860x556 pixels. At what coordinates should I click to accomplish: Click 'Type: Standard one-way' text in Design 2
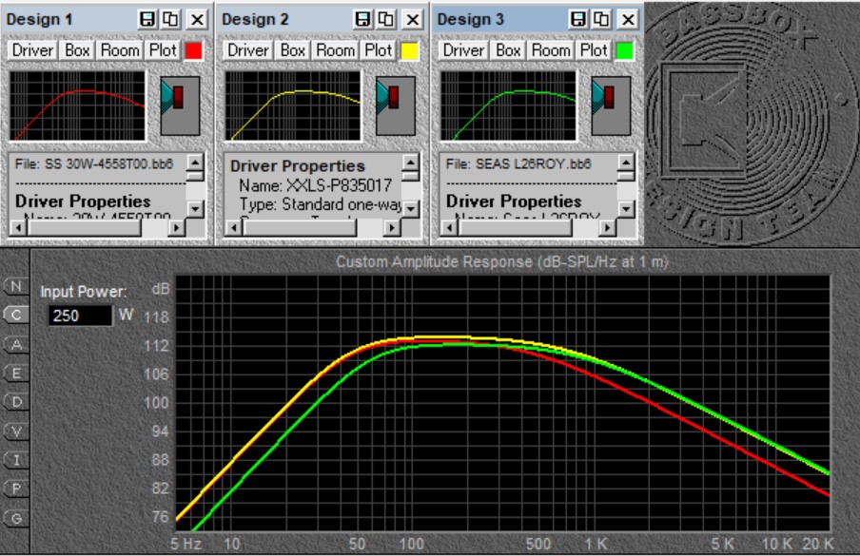[x=321, y=204]
